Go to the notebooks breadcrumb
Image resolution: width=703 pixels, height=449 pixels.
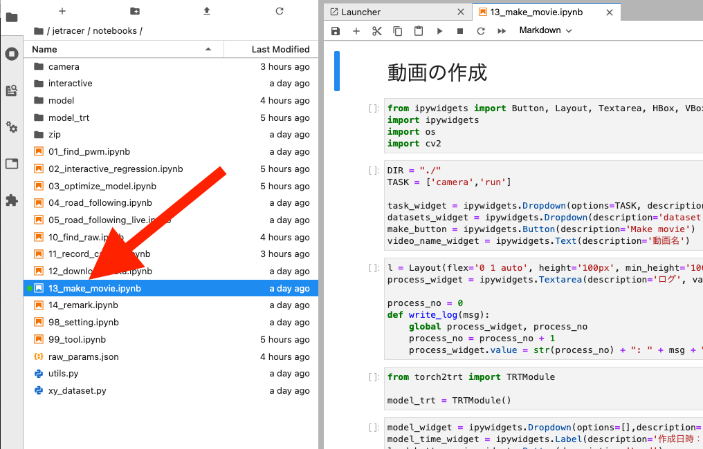115,31
